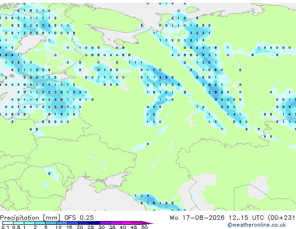Click the "(00+231" forecast hour text
This screenshot has width=296, height=229.
282,218
